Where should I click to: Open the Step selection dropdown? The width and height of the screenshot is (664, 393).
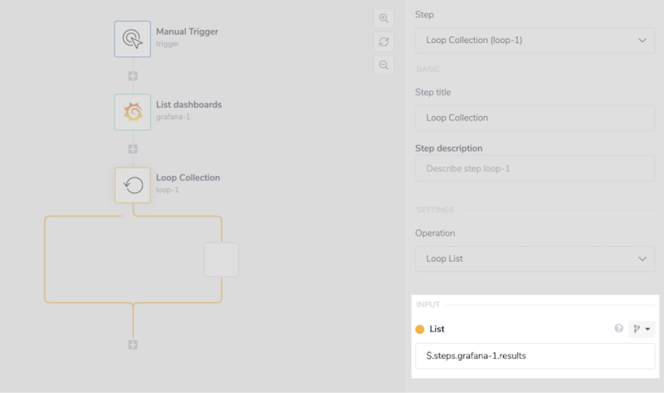click(x=535, y=40)
